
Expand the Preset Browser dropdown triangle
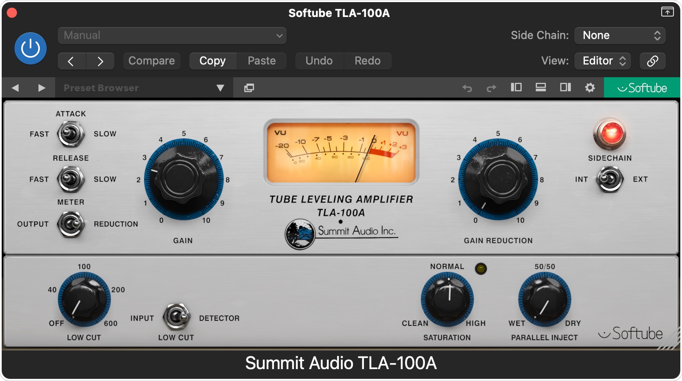click(220, 88)
